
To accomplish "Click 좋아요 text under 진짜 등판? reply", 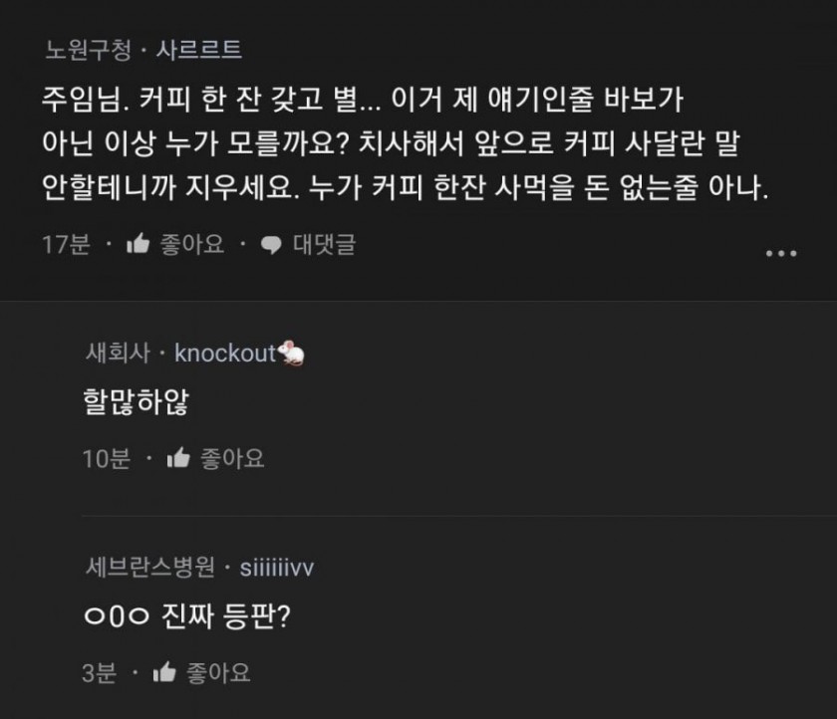I will pyautogui.click(x=218, y=672).
